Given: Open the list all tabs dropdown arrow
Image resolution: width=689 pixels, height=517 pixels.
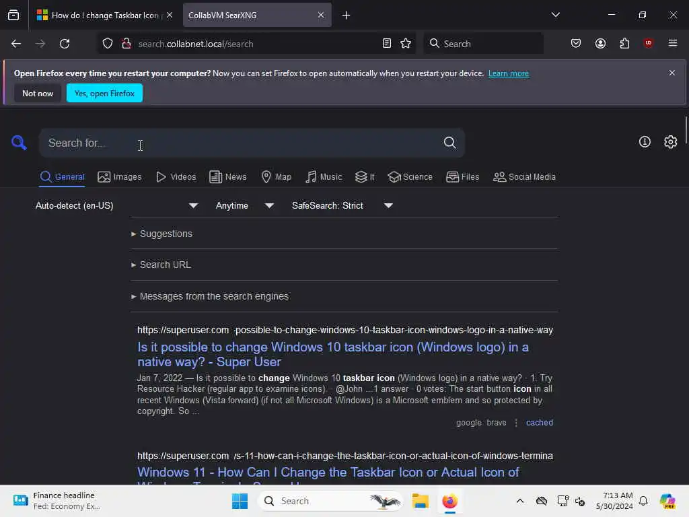Looking at the screenshot, I should [x=555, y=15].
